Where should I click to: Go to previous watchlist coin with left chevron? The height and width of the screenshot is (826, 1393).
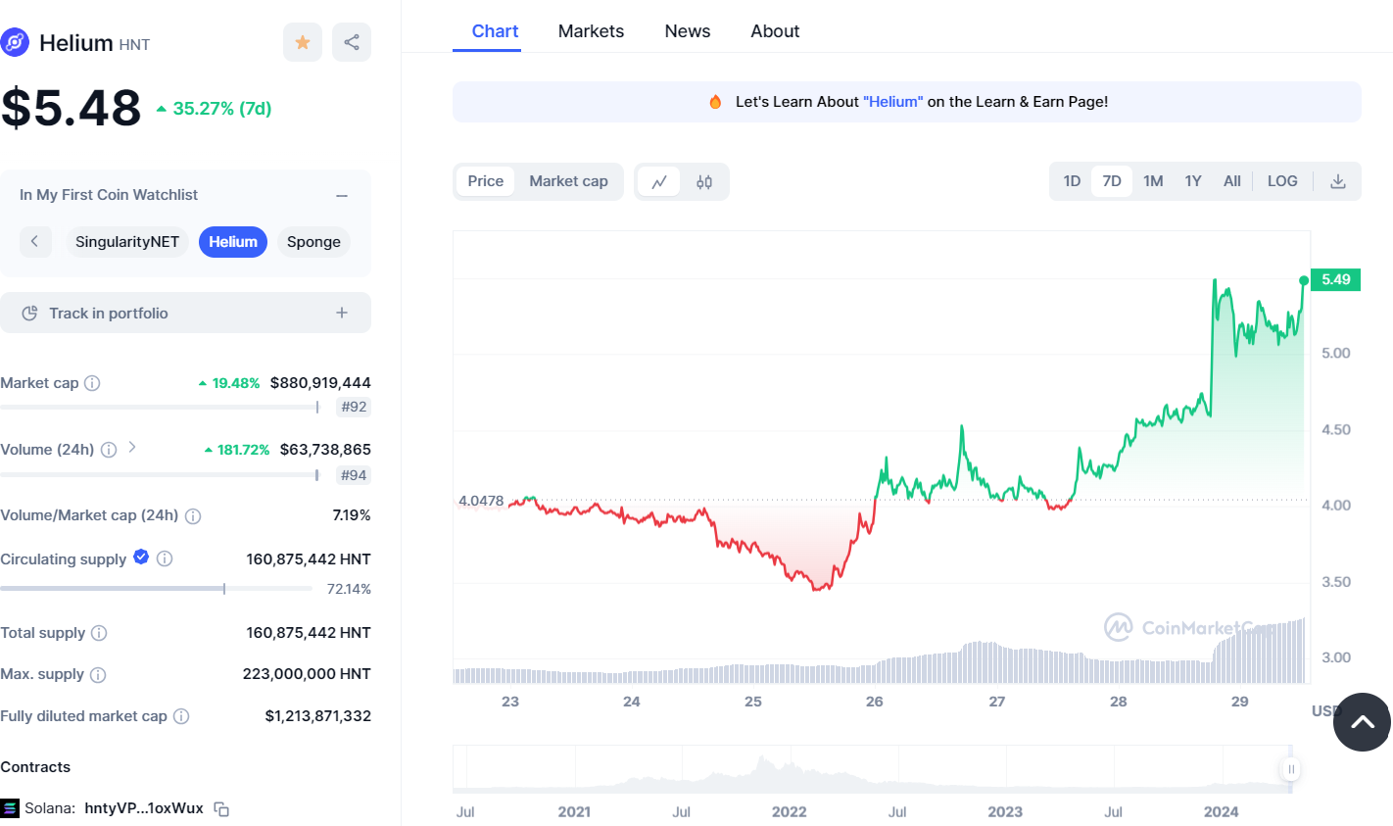pos(34,241)
